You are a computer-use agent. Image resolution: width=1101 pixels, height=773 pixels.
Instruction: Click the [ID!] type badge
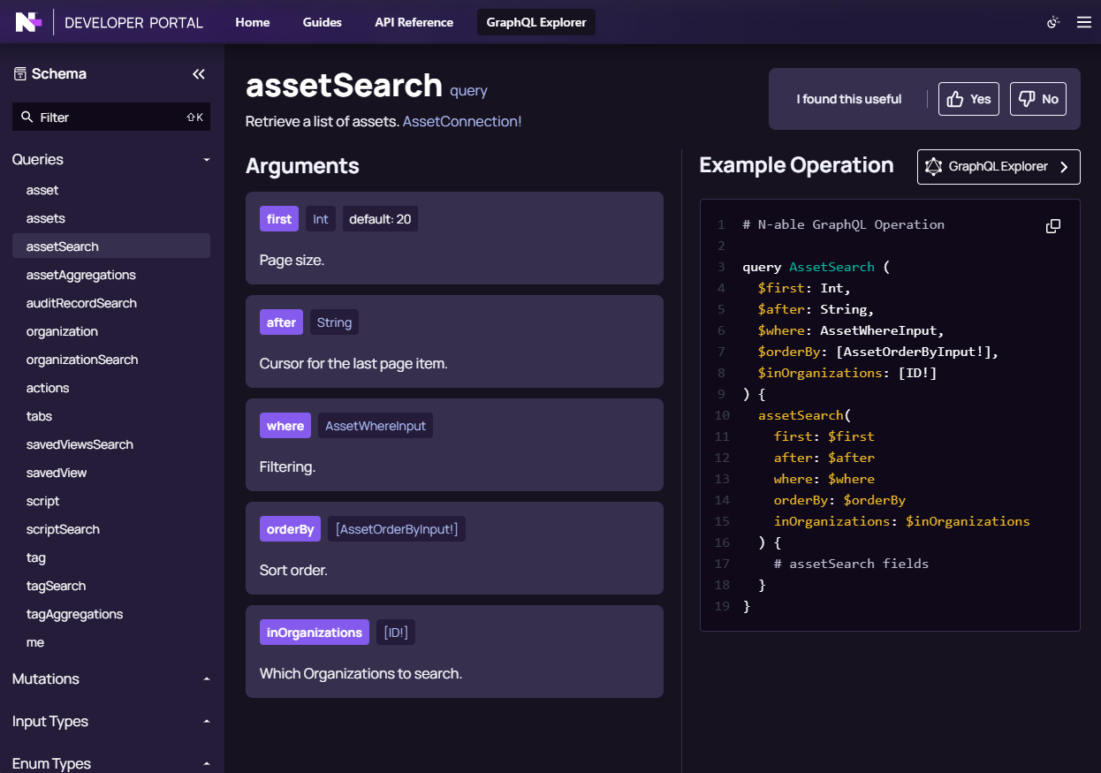396,633
